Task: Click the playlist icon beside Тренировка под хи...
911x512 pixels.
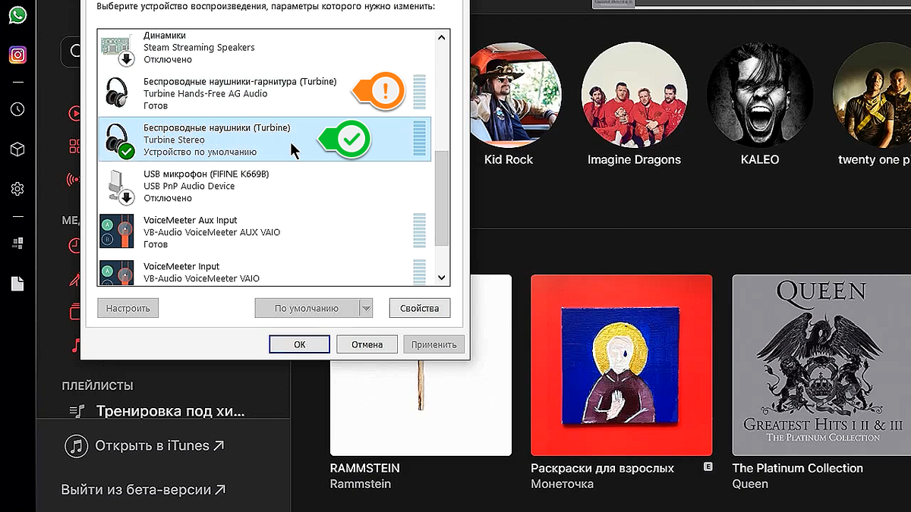Action: 77,411
